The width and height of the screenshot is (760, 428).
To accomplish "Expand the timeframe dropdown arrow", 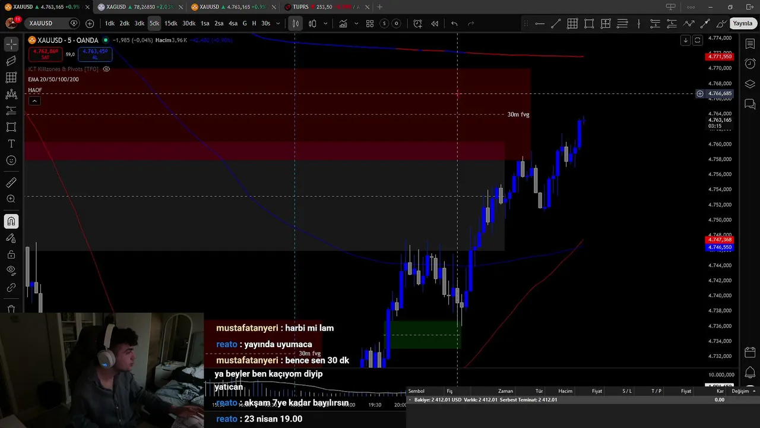I will (278, 23).
